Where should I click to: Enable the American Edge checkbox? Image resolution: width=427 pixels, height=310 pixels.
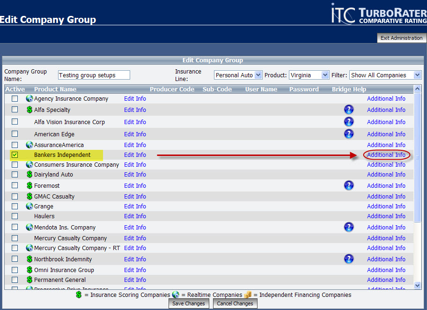click(x=15, y=134)
